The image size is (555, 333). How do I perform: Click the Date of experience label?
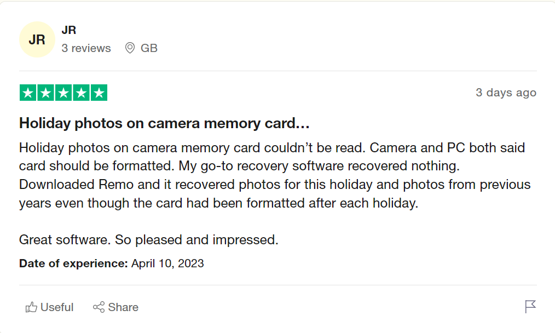coord(73,263)
